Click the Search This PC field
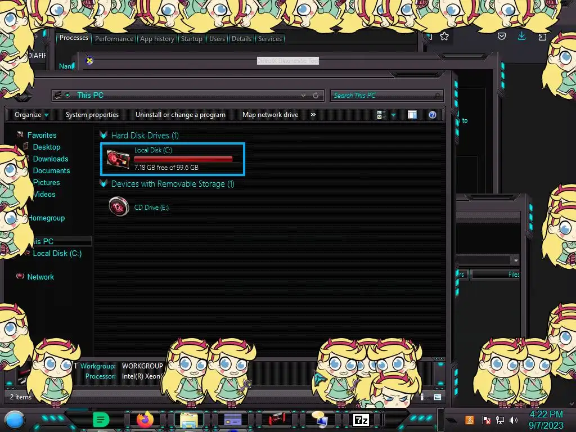576x432 pixels. [x=386, y=96]
